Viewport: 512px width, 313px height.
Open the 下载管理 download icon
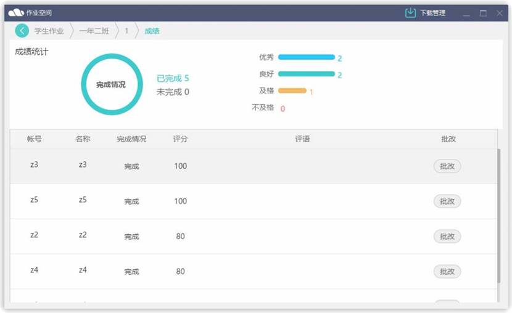[x=410, y=13]
